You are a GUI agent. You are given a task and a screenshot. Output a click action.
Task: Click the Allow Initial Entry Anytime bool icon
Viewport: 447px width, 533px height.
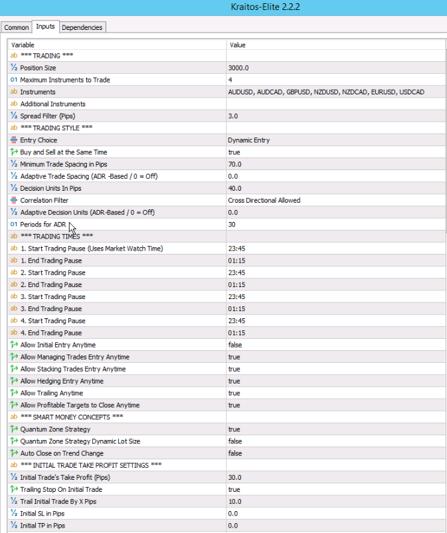(x=14, y=345)
